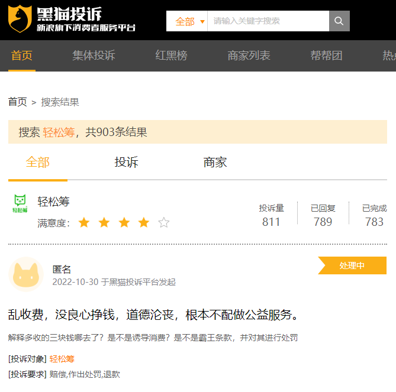This screenshot has width=396, height=392.
Task: Click the 处理中 status badge
Action: tap(352, 265)
